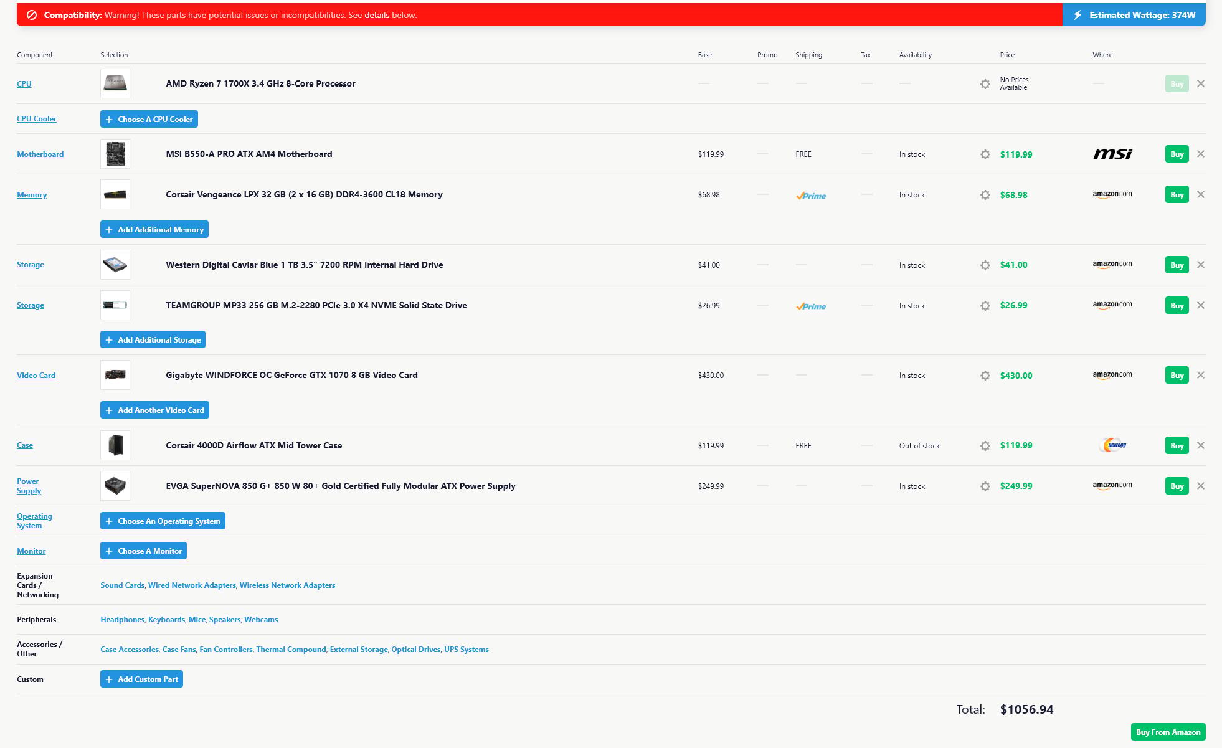Click gear icon for Gigabyte GTX 1070

[x=985, y=376]
